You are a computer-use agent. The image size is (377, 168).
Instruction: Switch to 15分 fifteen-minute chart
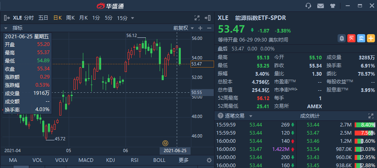pos(122,18)
